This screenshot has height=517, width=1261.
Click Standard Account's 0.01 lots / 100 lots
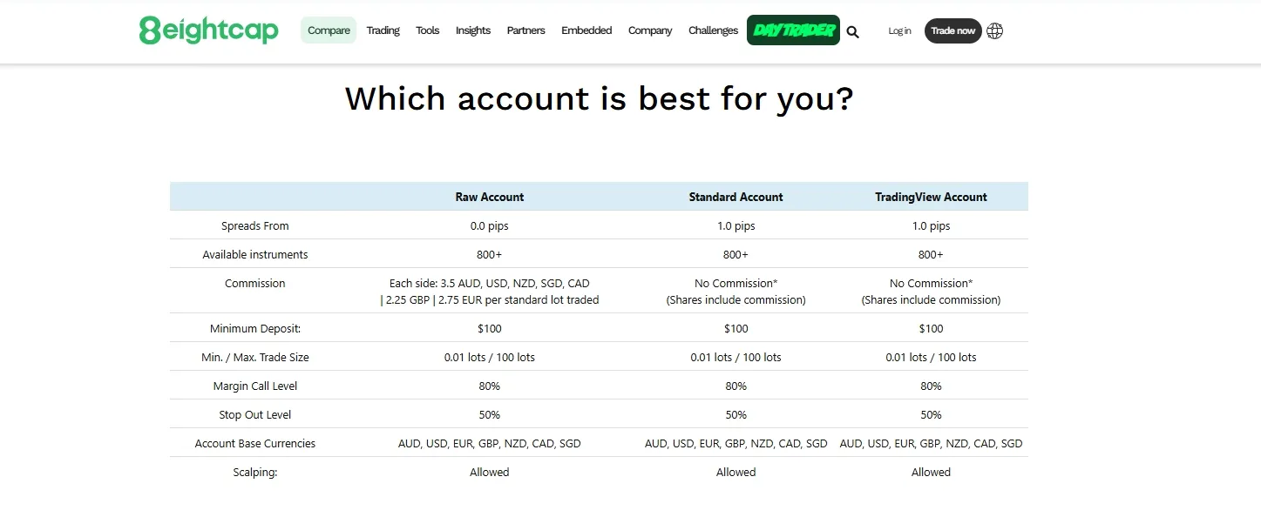click(736, 357)
